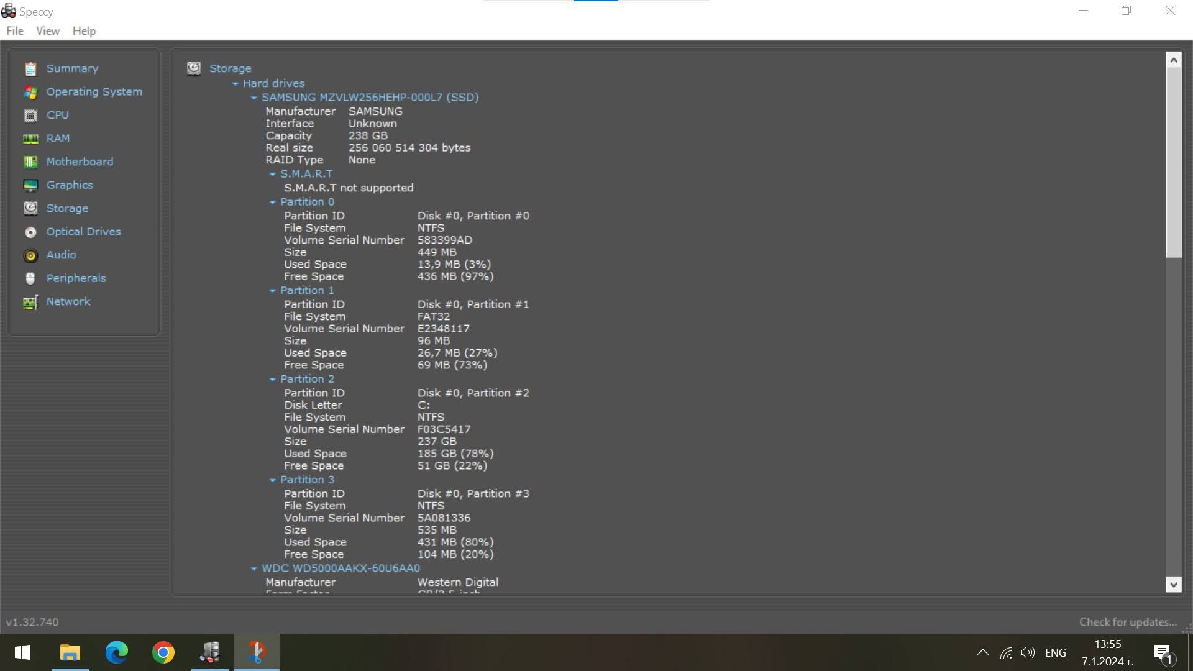Click the ENG language indicator
Image resolution: width=1193 pixels, height=671 pixels.
[1055, 653]
